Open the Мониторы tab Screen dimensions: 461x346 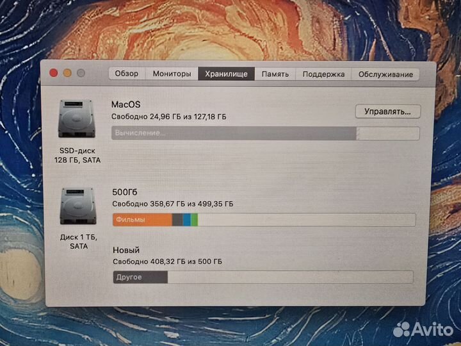(x=172, y=74)
